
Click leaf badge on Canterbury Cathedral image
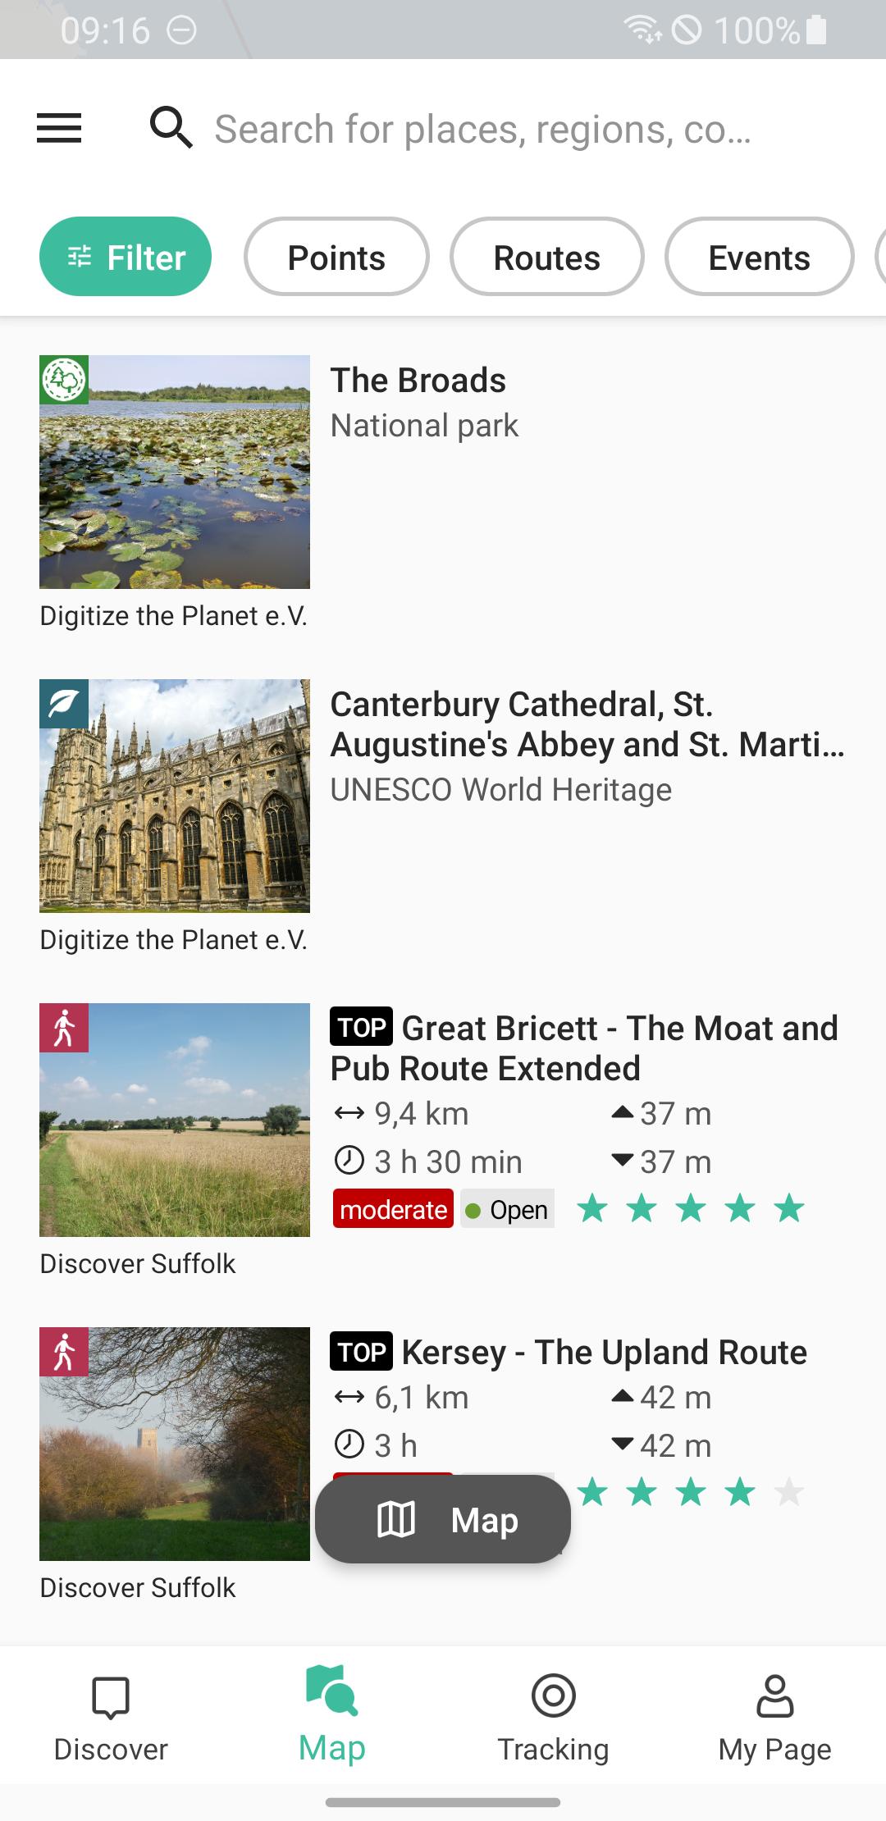tap(64, 704)
